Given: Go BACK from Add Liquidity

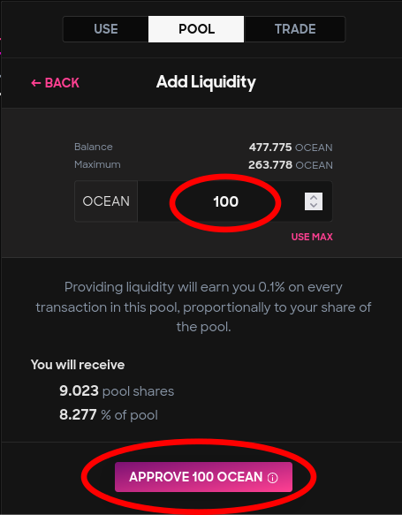Looking at the screenshot, I should click(55, 83).
